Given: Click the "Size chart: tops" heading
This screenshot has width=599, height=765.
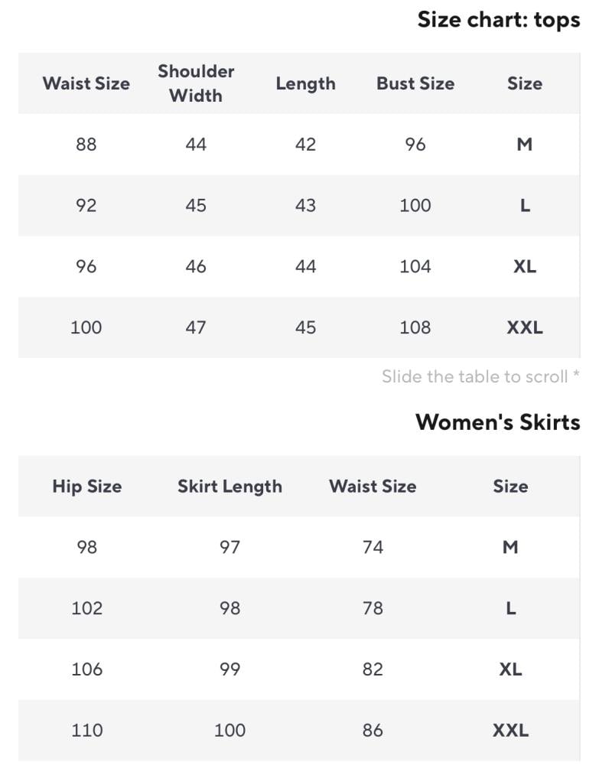Looking at the screenshot, I should click(x=498, y=20).
